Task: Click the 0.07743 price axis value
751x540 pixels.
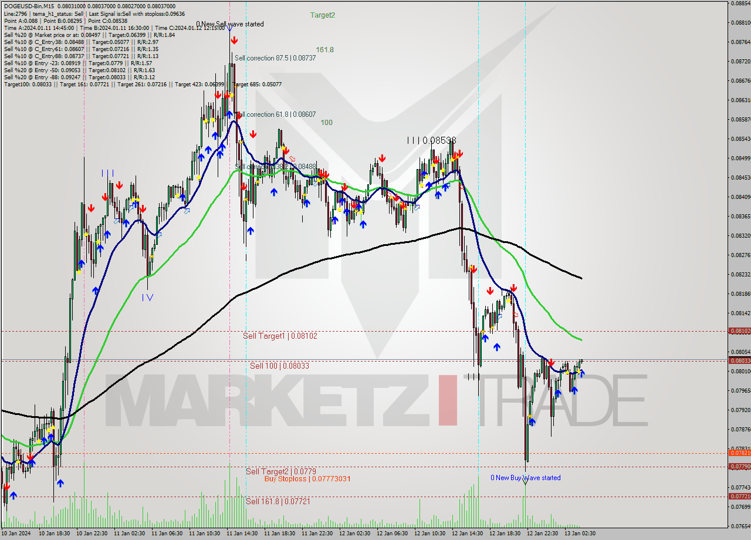Action: click(740, 488)
